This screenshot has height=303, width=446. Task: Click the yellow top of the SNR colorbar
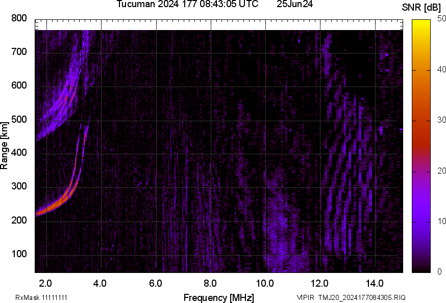tap(421, 24)
